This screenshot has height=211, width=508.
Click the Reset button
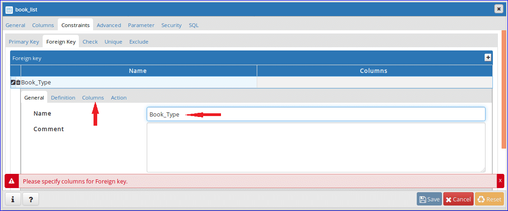[490, 199]
